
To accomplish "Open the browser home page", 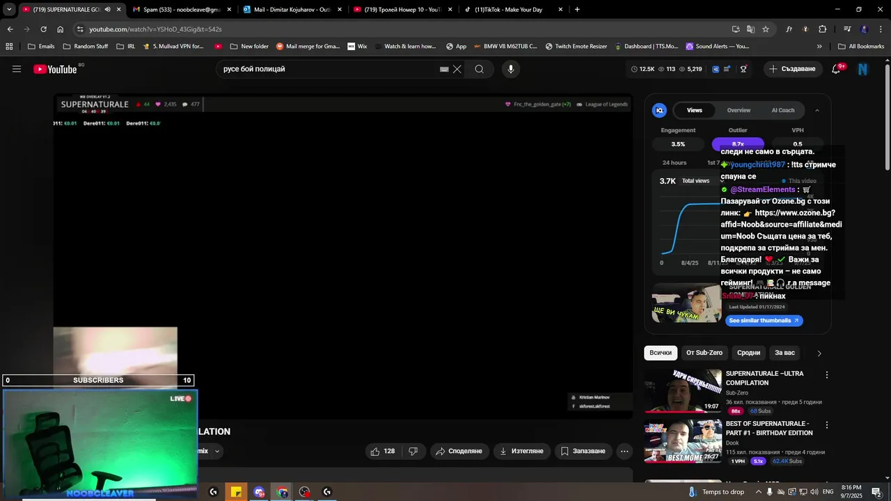I will (60, 29).
